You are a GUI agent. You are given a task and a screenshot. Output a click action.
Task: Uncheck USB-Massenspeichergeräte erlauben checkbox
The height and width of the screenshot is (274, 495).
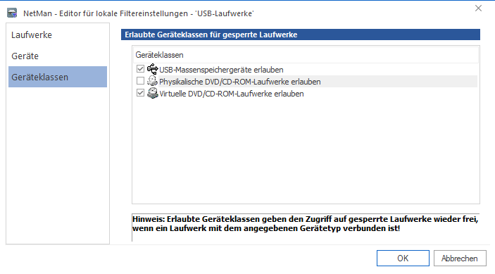pos(141,69)
